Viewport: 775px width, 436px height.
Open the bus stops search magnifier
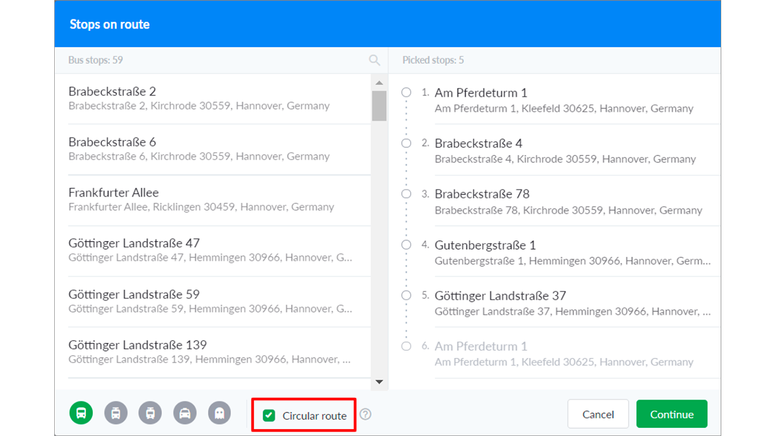tap(374, 60)
